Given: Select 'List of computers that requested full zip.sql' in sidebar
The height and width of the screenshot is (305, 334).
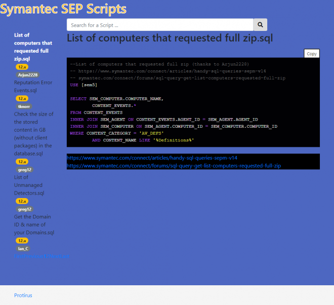Looking at the screenshot, I should [x=33, y=47].
